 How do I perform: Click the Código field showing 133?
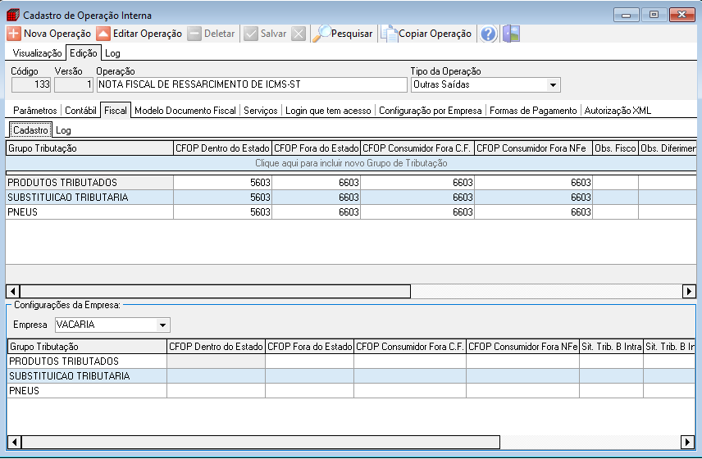point(31,84)
